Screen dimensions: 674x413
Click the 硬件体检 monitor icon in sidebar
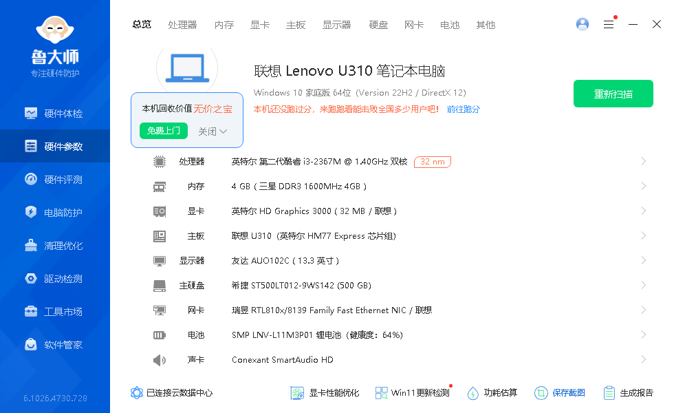coord(31,113)
